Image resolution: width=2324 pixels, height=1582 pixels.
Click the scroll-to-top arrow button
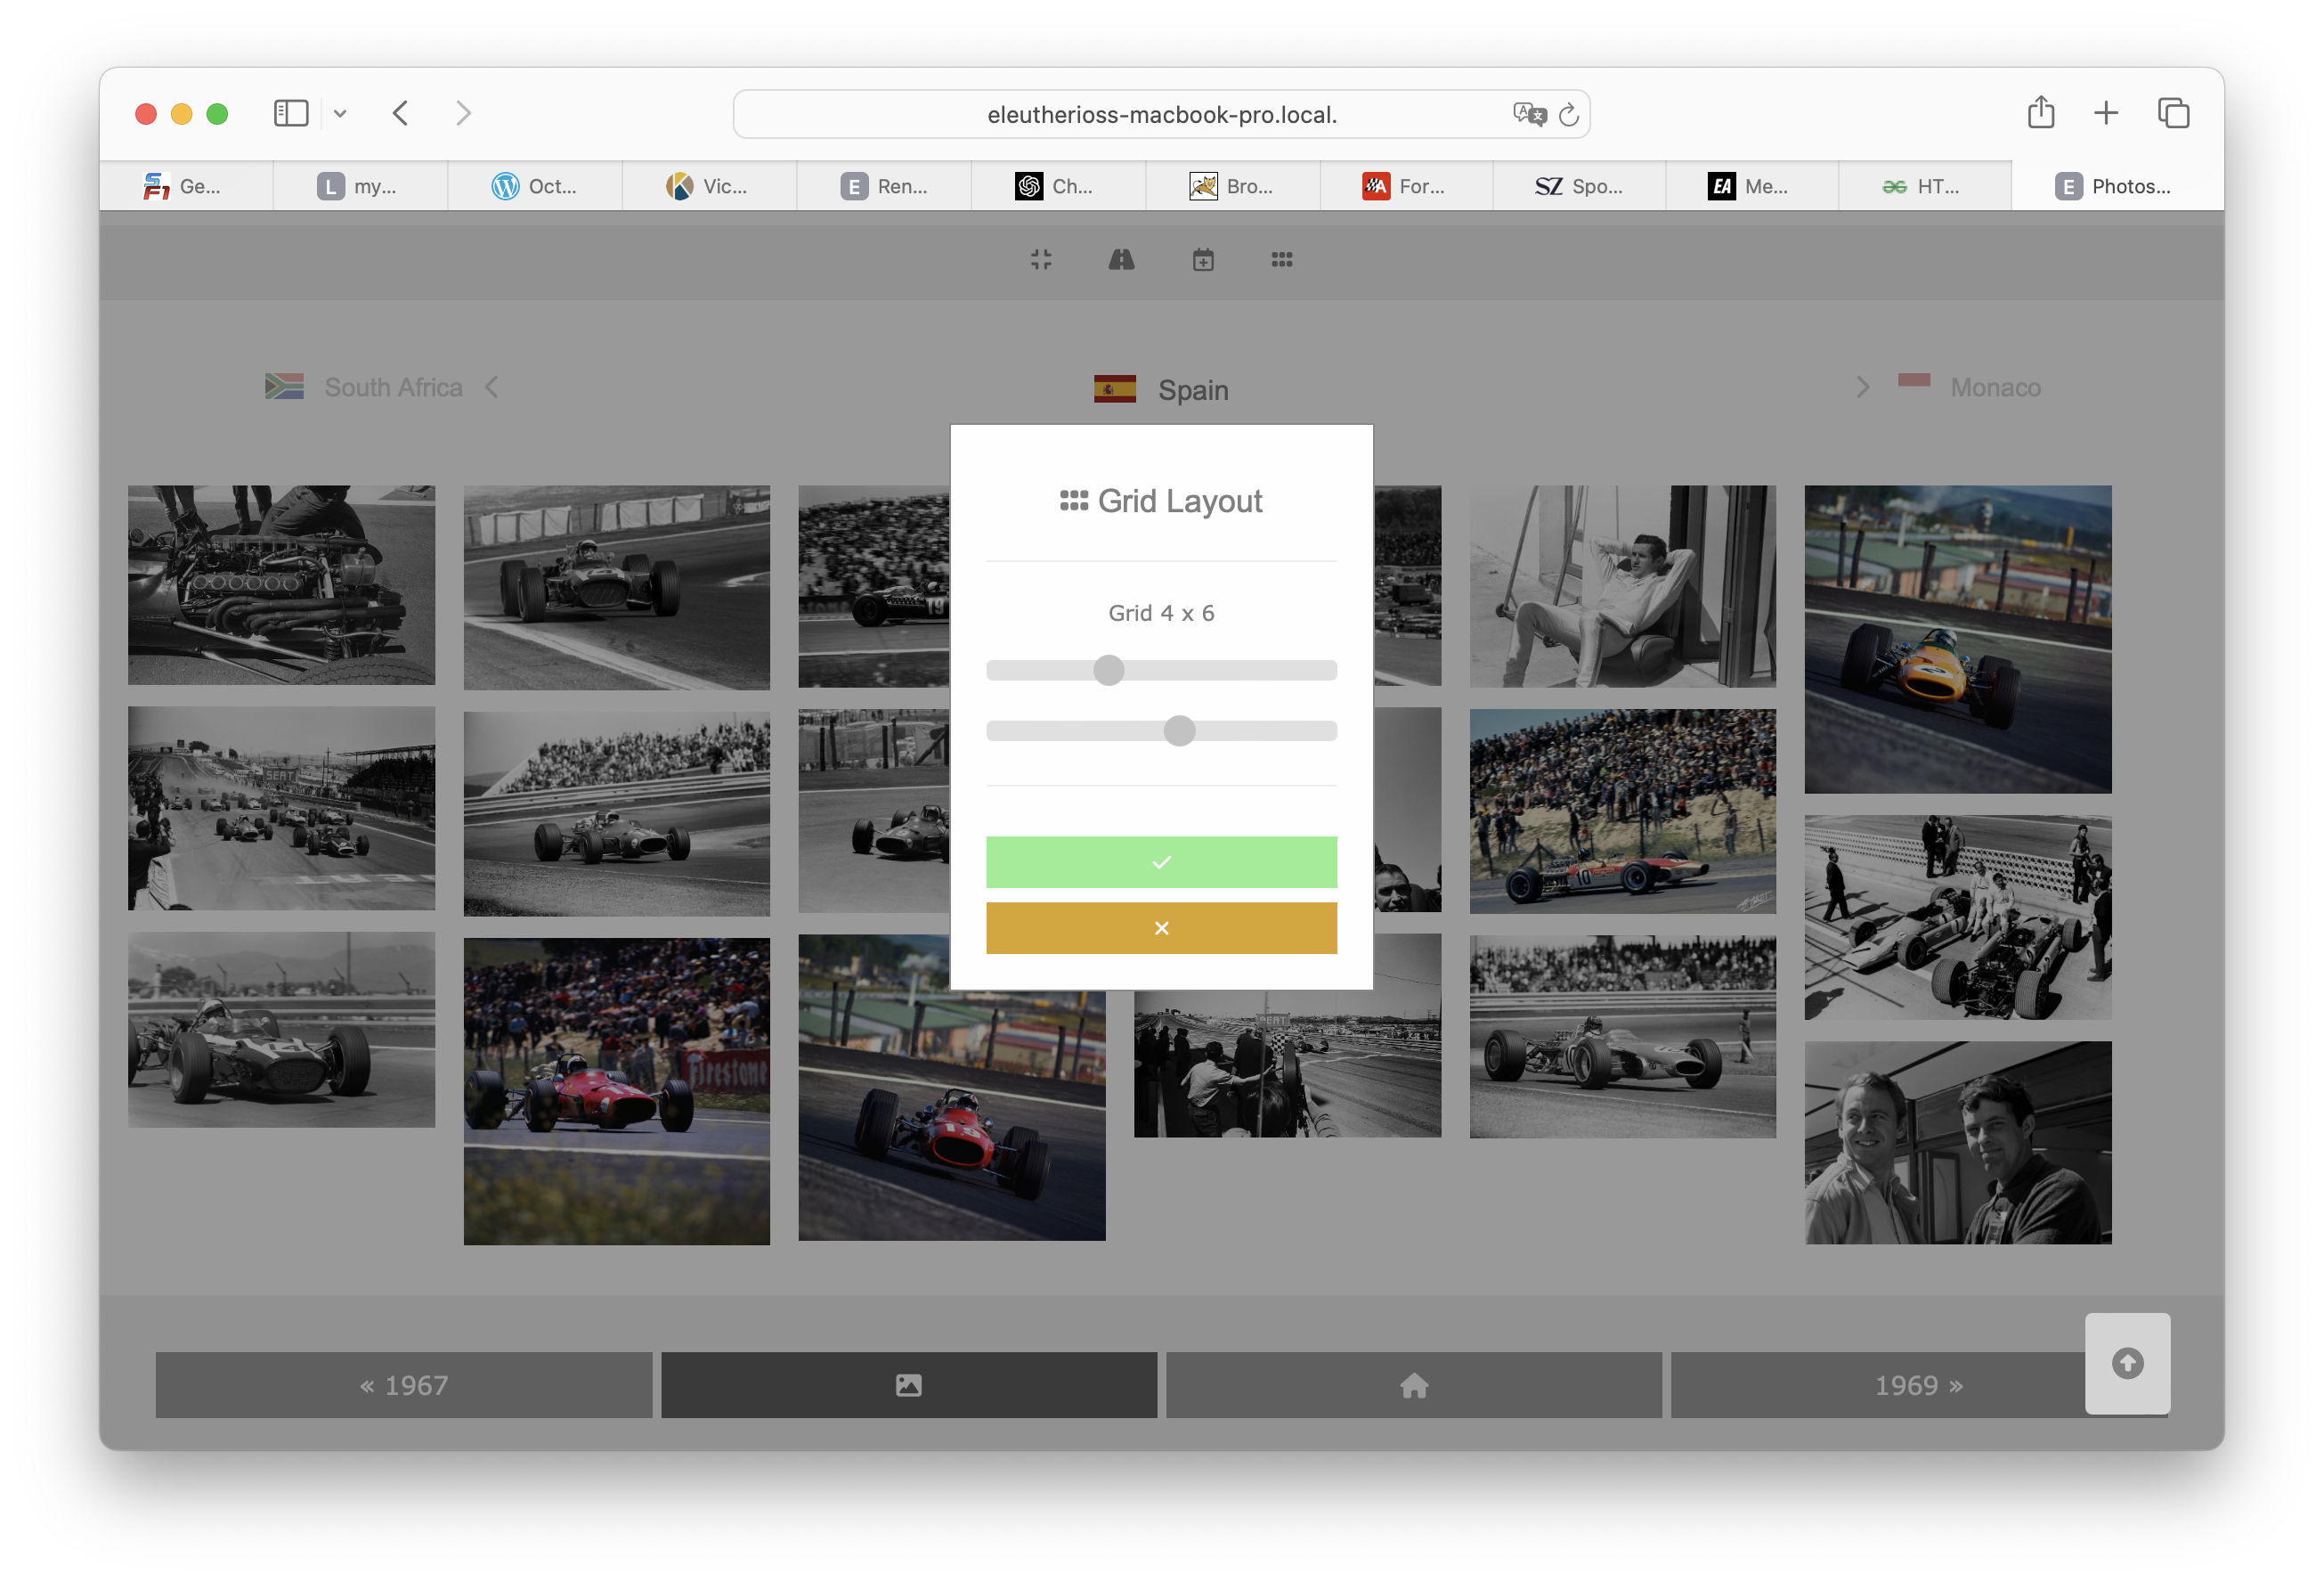click(2127, 1363)
